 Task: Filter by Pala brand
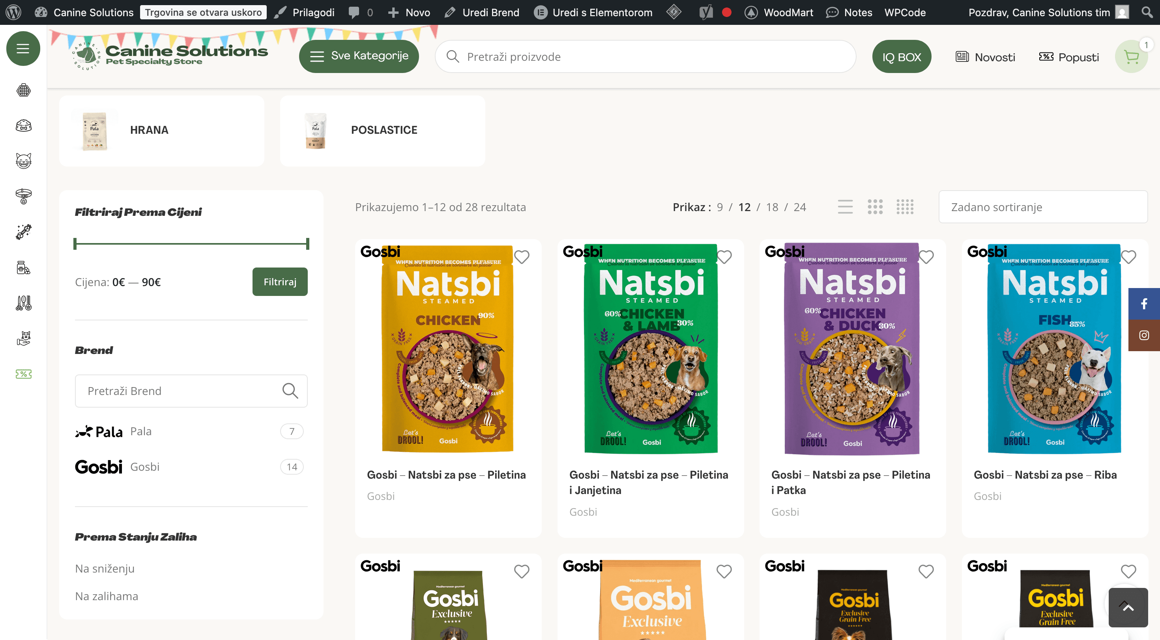tap(140, 432)
